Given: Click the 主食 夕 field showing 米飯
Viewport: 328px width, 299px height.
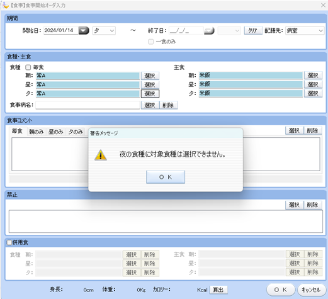Looking at the screenshot, I should (x=251, y=93).
